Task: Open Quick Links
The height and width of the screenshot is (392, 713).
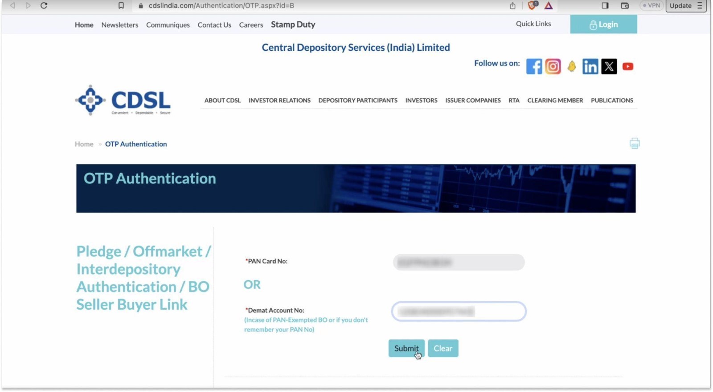Action: 533,24
